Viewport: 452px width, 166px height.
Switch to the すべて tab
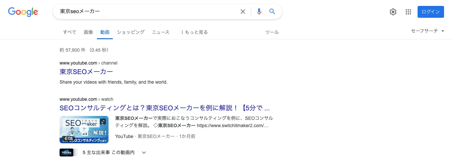click(70, 32)
